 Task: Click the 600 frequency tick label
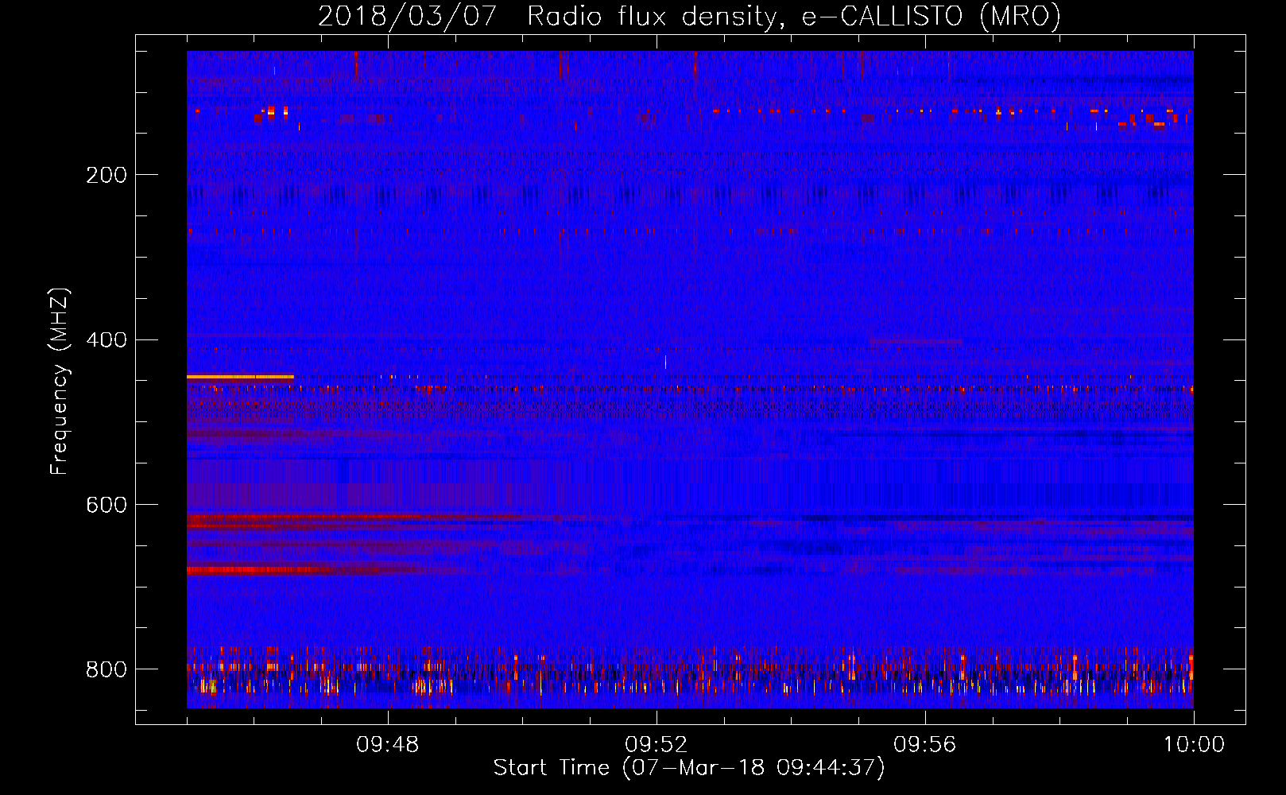pyautogui.click(x=107, y=506)
